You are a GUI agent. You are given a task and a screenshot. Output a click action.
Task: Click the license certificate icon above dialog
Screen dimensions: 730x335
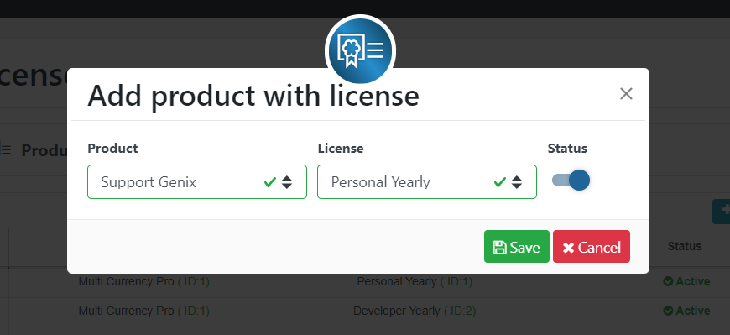pos(360,50)
